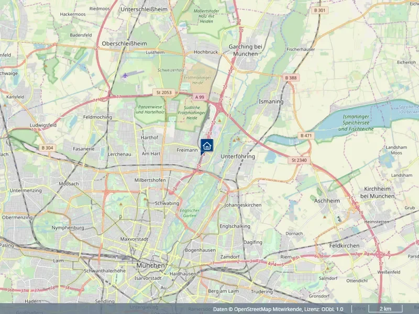Click the Ismaninger Speichersee lake label
Screen dimensions: 419x314
pyautogui.click(x=356, y=123)
